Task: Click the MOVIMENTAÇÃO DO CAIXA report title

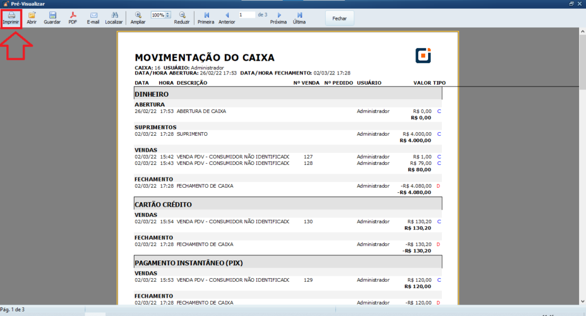Action: 204,58
